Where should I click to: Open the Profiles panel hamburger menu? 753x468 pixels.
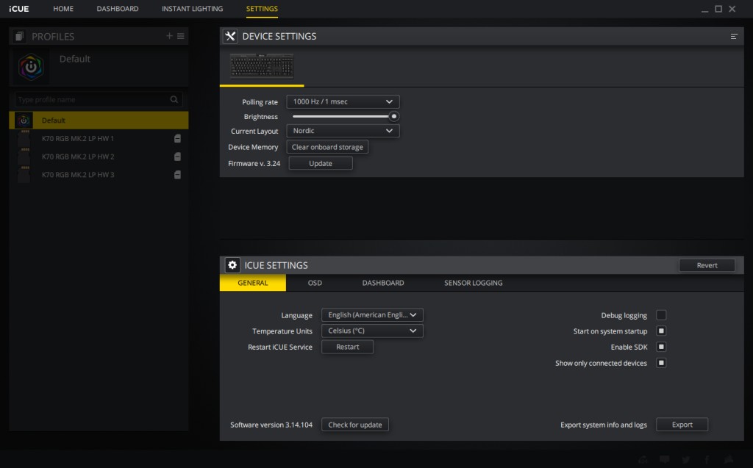(181, 36)
